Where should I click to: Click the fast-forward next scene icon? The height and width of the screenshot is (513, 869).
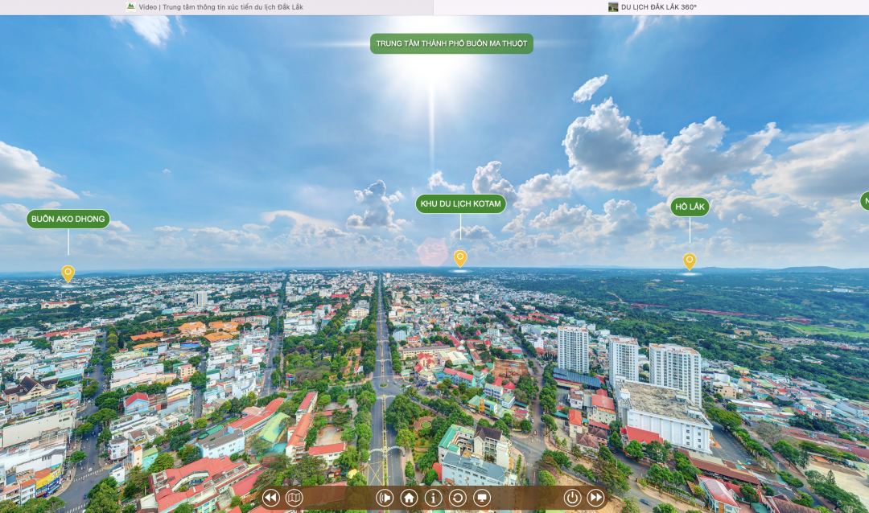point(595,498)
